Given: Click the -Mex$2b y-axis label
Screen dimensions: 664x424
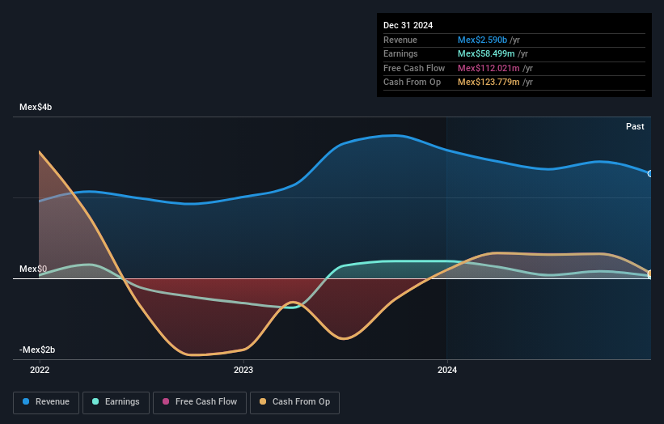Looking at the screenshot, I should pos(37,350).
